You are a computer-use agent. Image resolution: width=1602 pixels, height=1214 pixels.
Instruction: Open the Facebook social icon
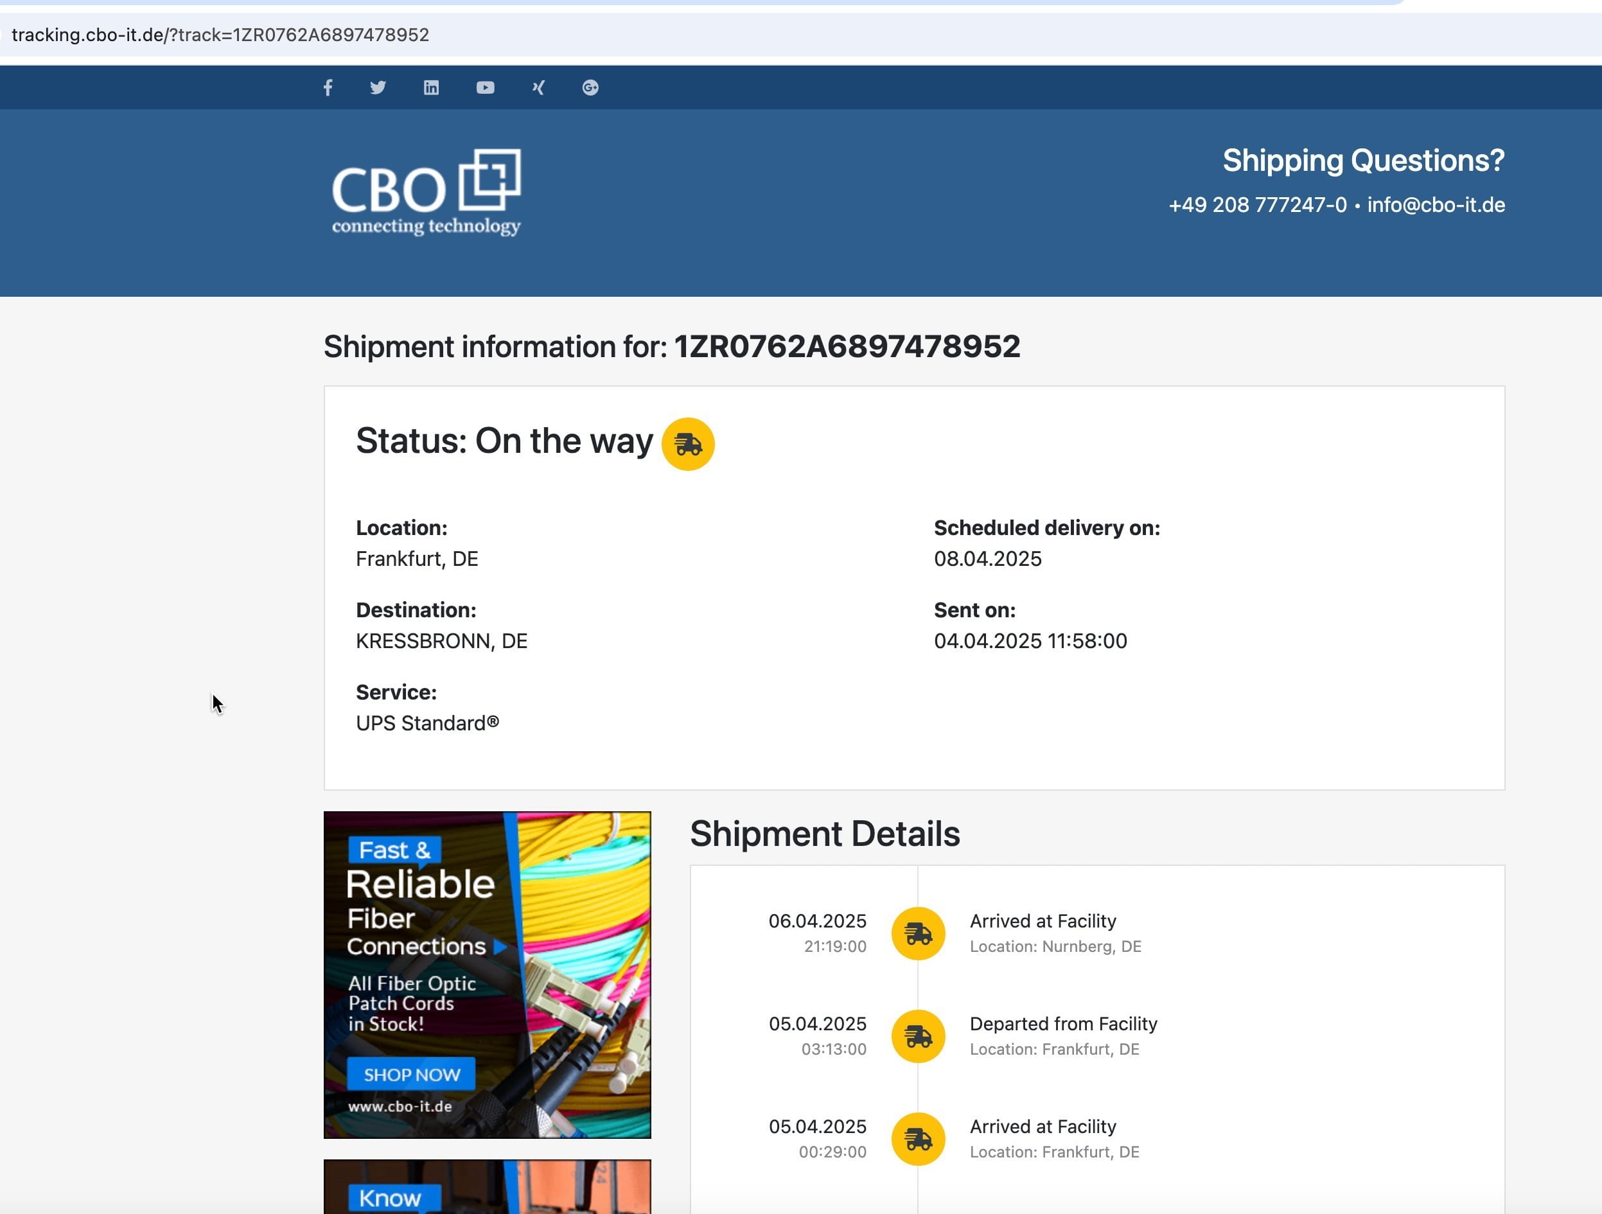pyautogui.click(x=328, y=87)
